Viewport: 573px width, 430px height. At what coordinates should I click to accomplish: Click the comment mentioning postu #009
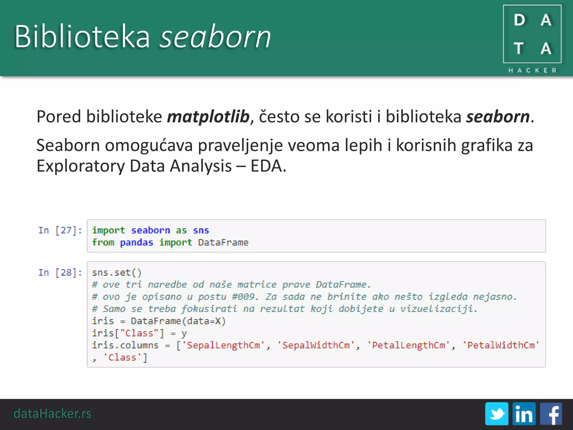tap(304, 297)
